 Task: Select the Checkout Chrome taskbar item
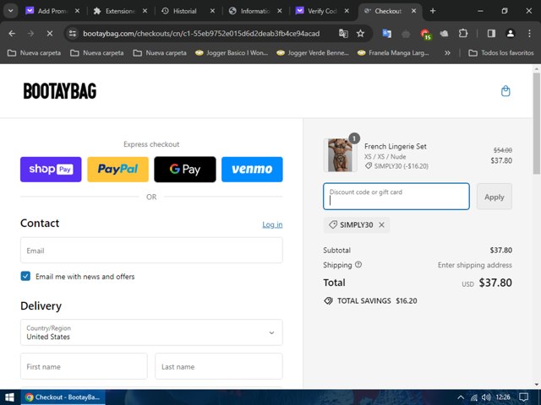tap(63, 397)
